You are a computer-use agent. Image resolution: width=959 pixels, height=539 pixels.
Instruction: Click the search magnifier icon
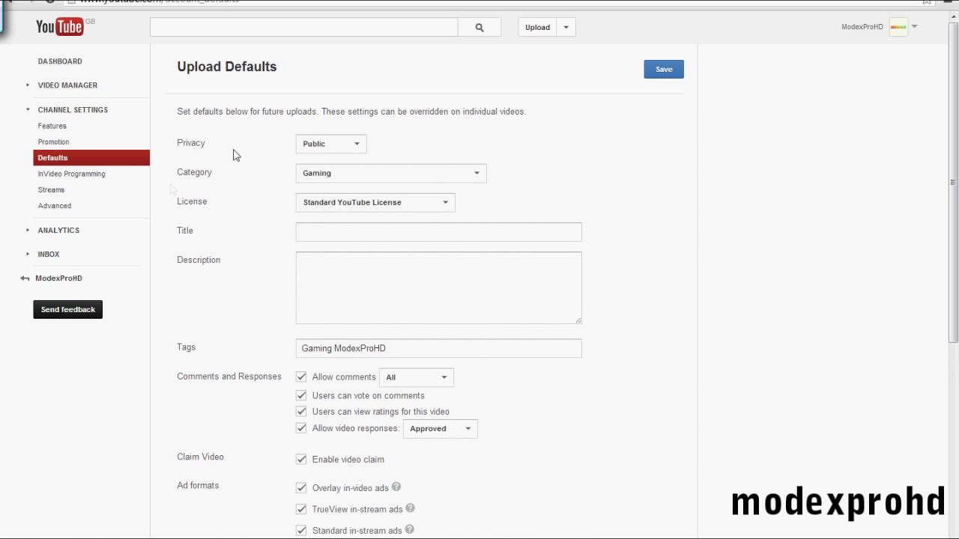click(479, 27)
